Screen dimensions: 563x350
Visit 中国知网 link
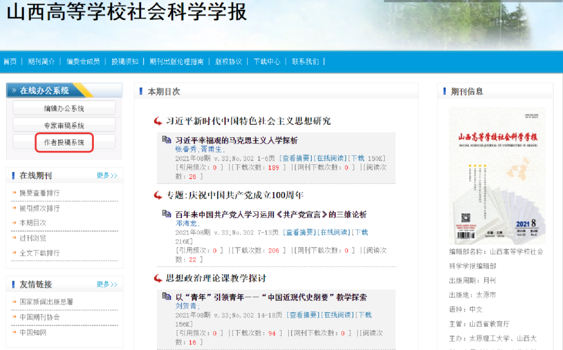tap(33, 332)
